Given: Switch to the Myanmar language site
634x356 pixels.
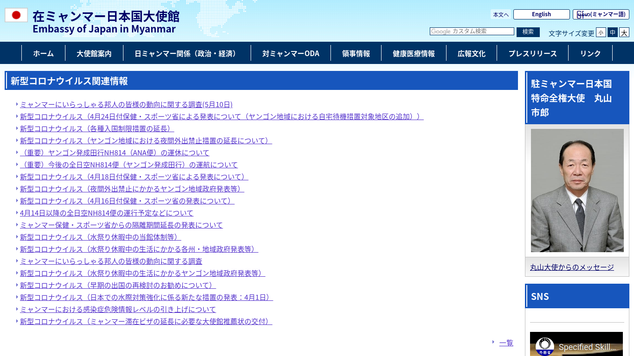Looking at the screenshot, I should (x=601, y=14).
